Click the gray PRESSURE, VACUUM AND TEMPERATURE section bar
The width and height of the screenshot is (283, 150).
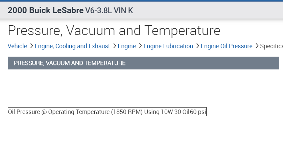pyautogui.click(x=143, y=63)
